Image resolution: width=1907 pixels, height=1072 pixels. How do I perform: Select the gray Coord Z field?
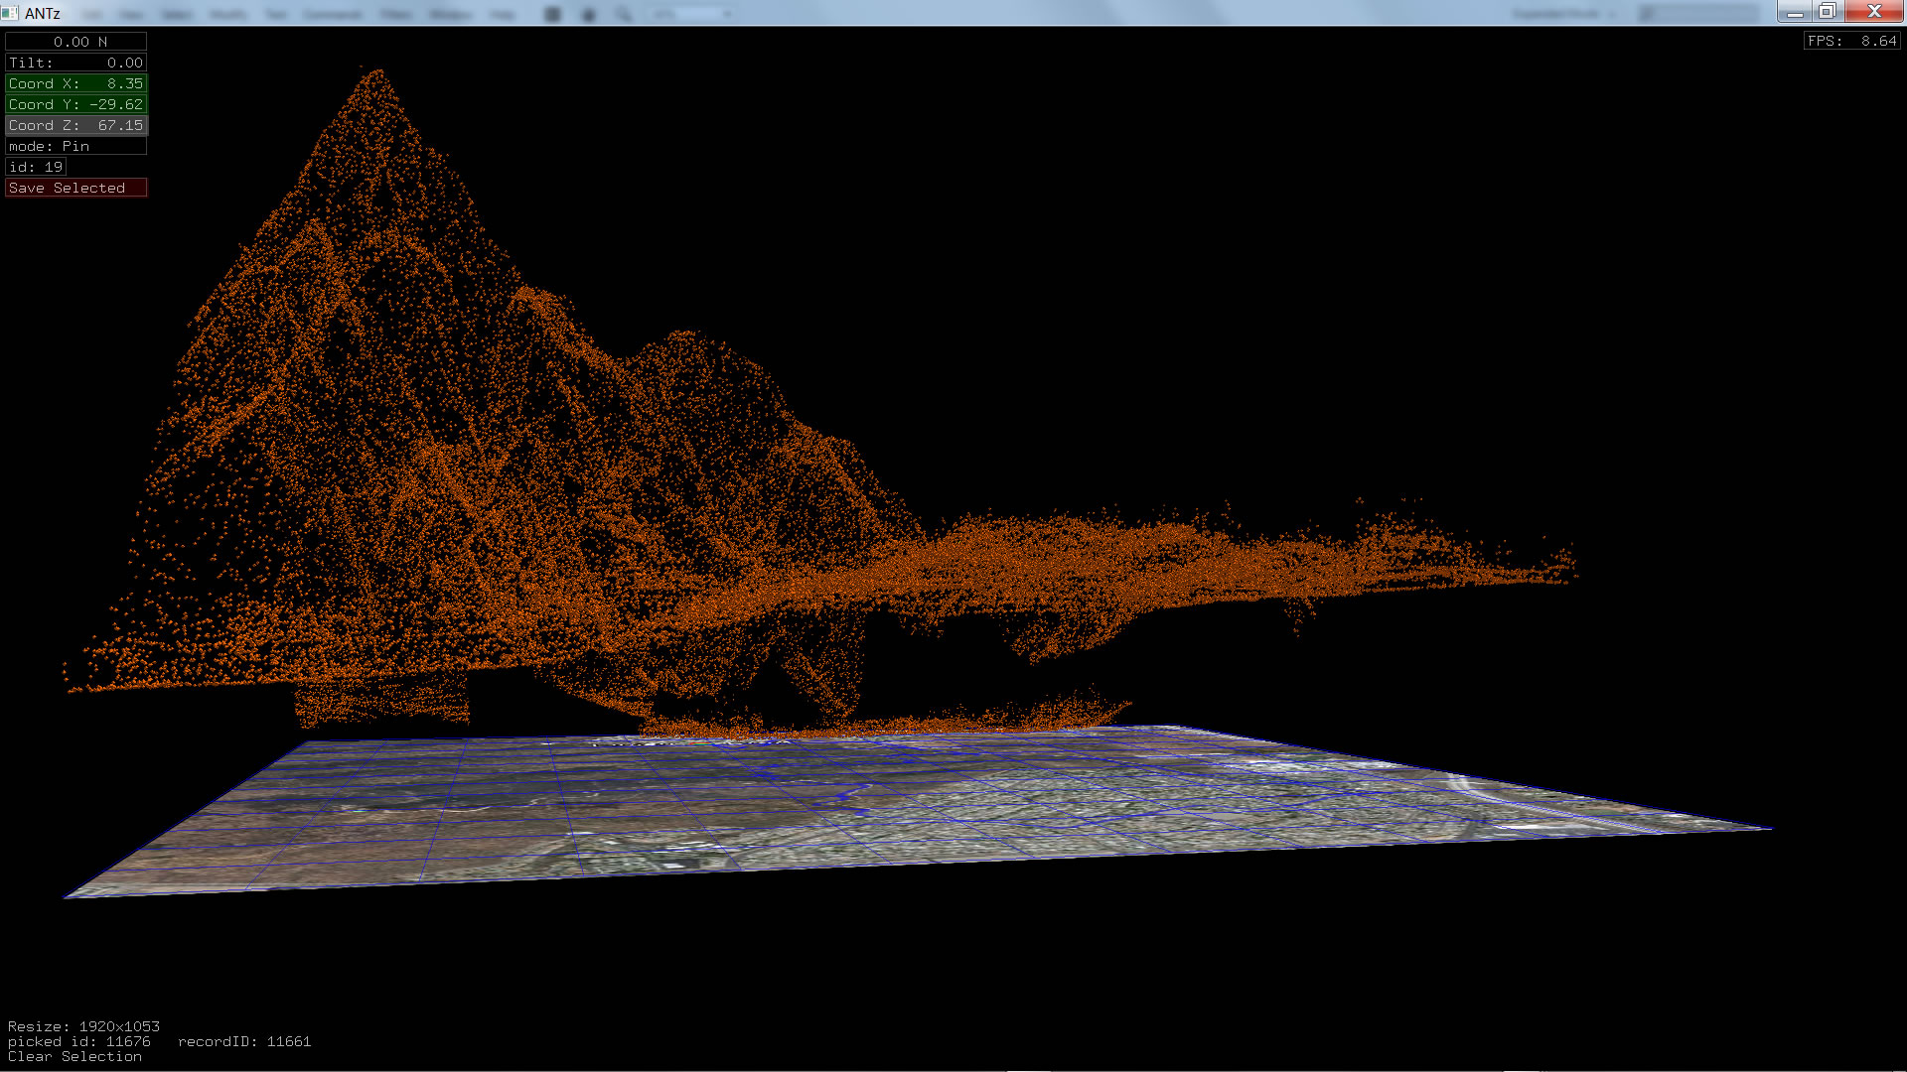point(76,125)
